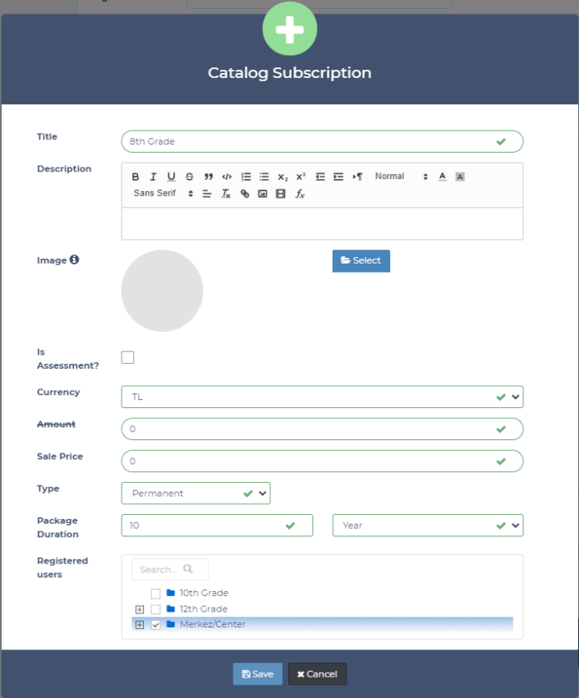Click the insert image icon in editor
This screenshot has width=579, height=698.
(x=263, y=194)
